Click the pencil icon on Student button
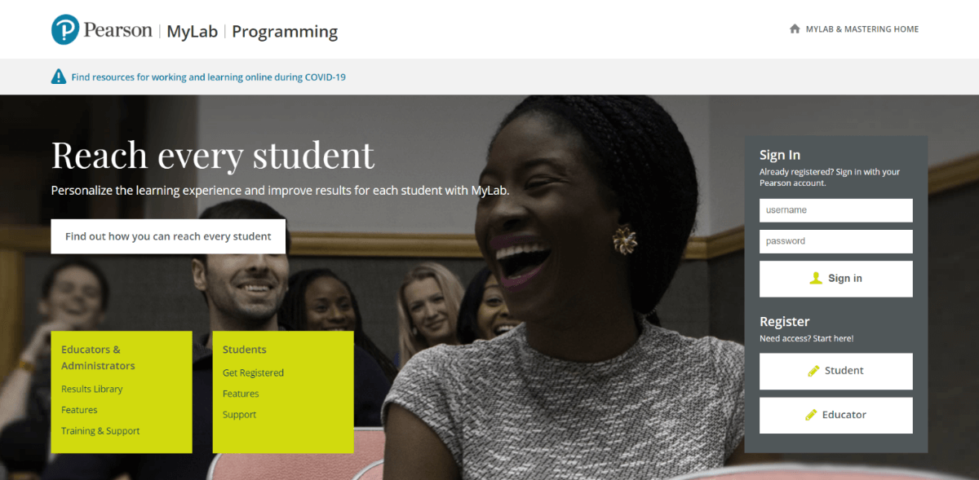This screenshot has height=480, width=979. point(813,371)
